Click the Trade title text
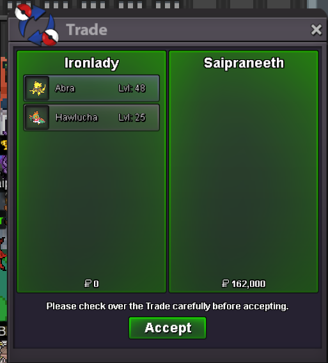The width and height of the screenshot is (328, 363). click(x=86, y=29)
